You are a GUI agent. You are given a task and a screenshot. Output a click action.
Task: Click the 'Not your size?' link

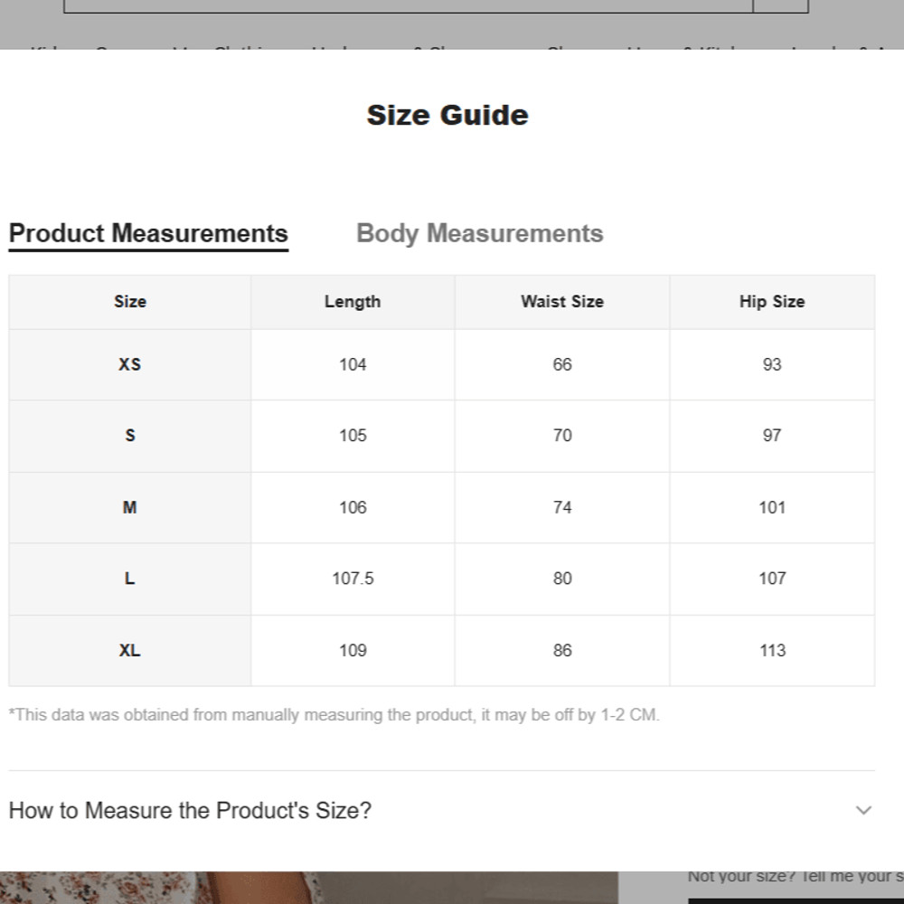pos(794,876)
